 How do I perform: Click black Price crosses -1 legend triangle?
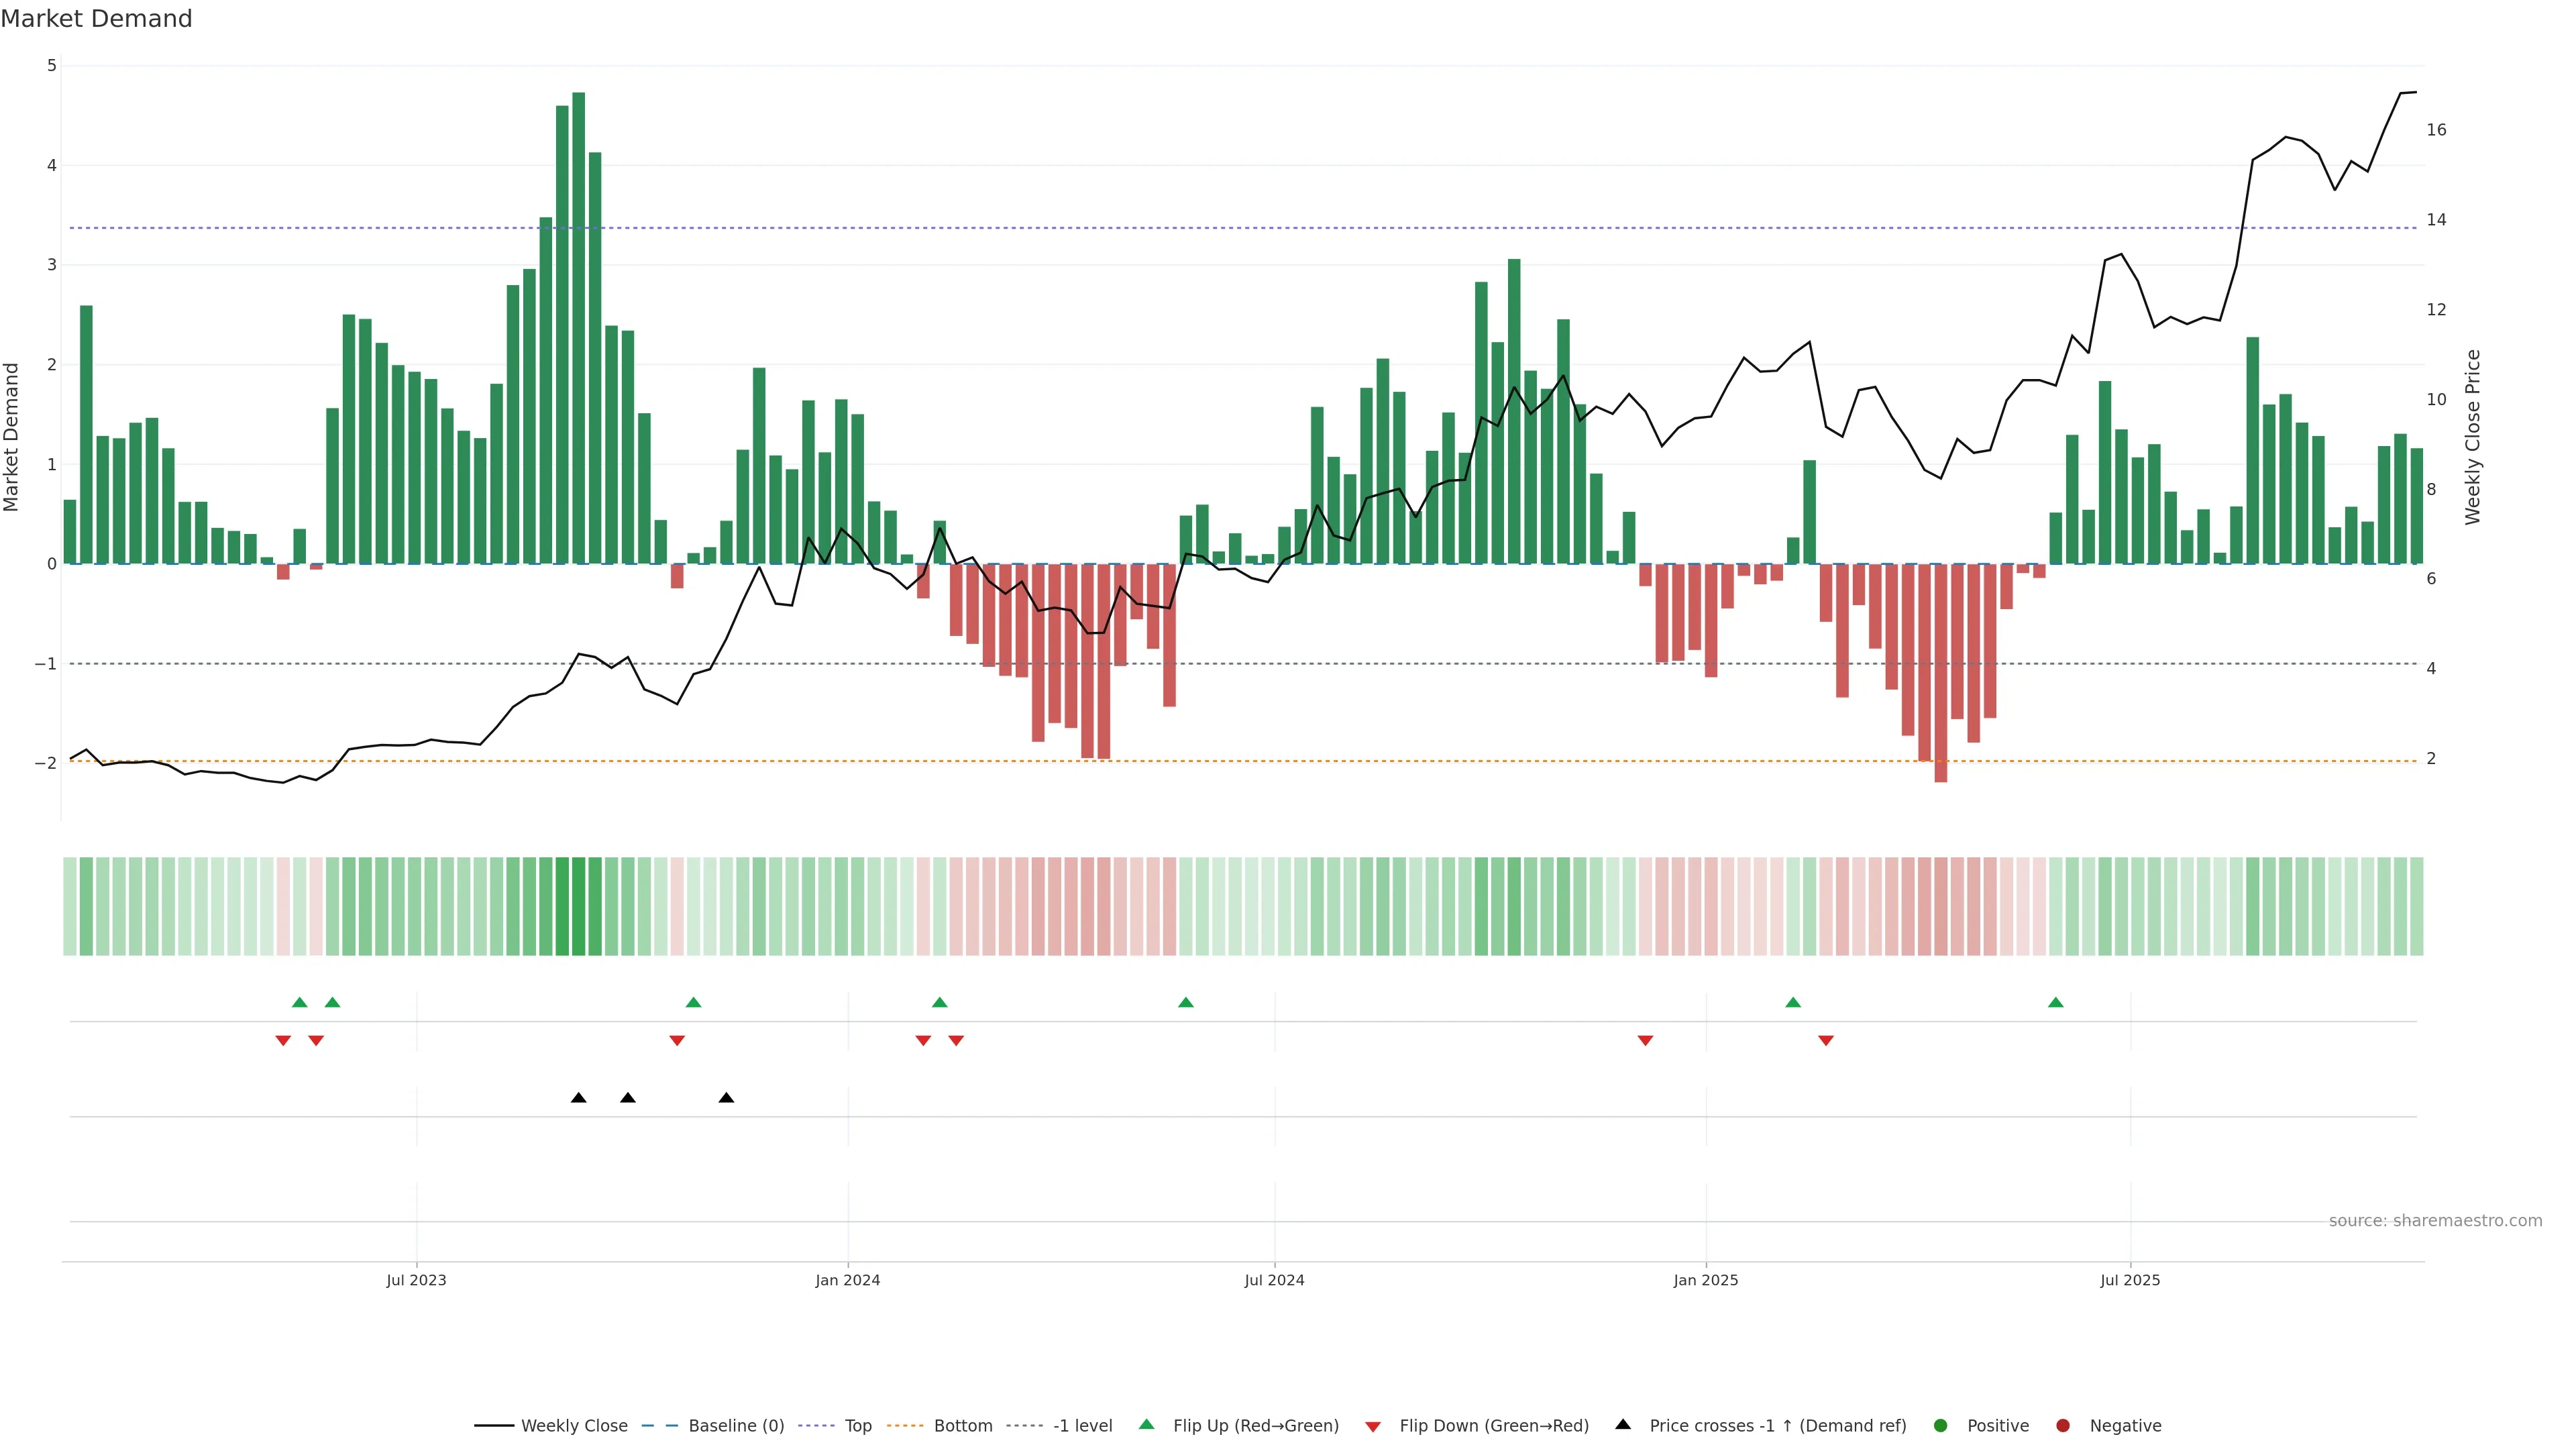[1623, 1425]
